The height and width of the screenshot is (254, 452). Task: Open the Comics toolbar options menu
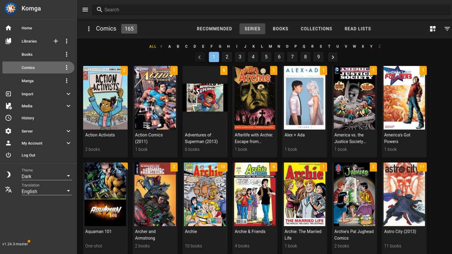pyautogui.click(x=89, y=29)
